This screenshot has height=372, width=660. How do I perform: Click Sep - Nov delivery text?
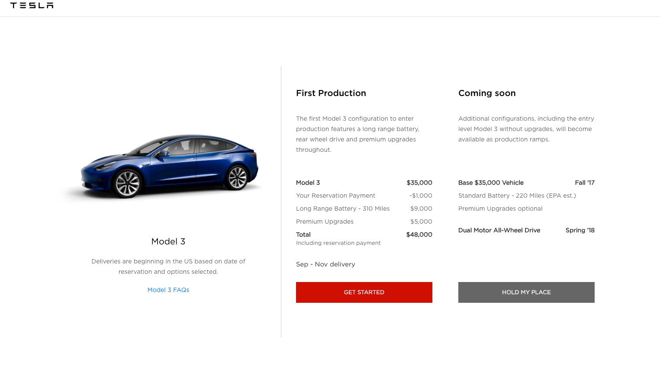(325, 264)
